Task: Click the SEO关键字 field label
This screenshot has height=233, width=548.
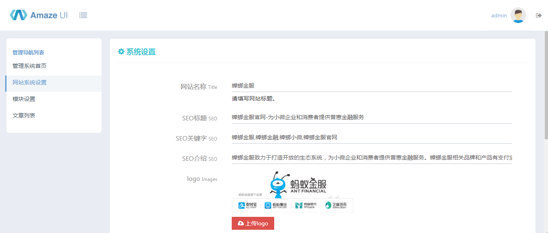Action: coord(196,139)
